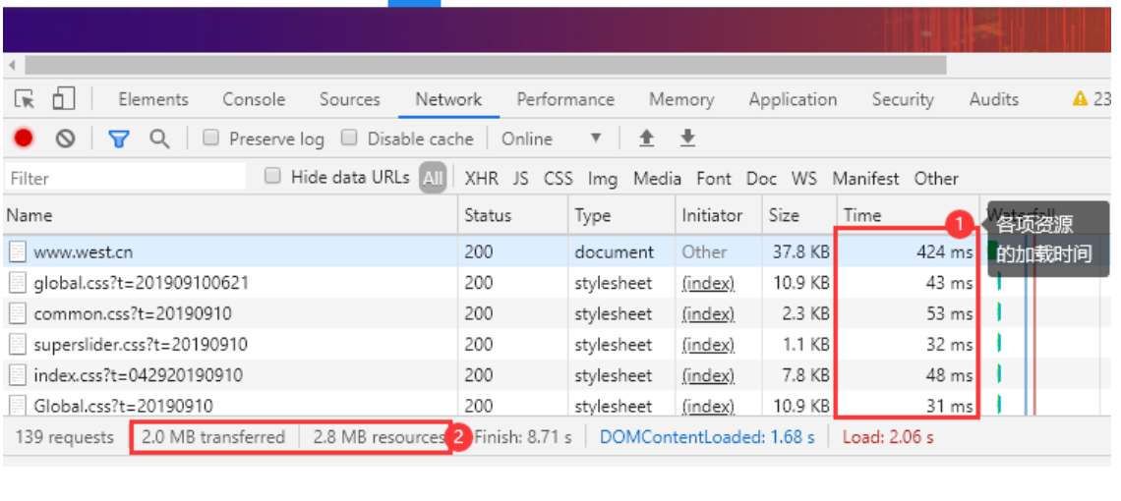Click the import HAR upload arrow
The width and height of the screenshot is (1121, 501).
click(646, 139)
